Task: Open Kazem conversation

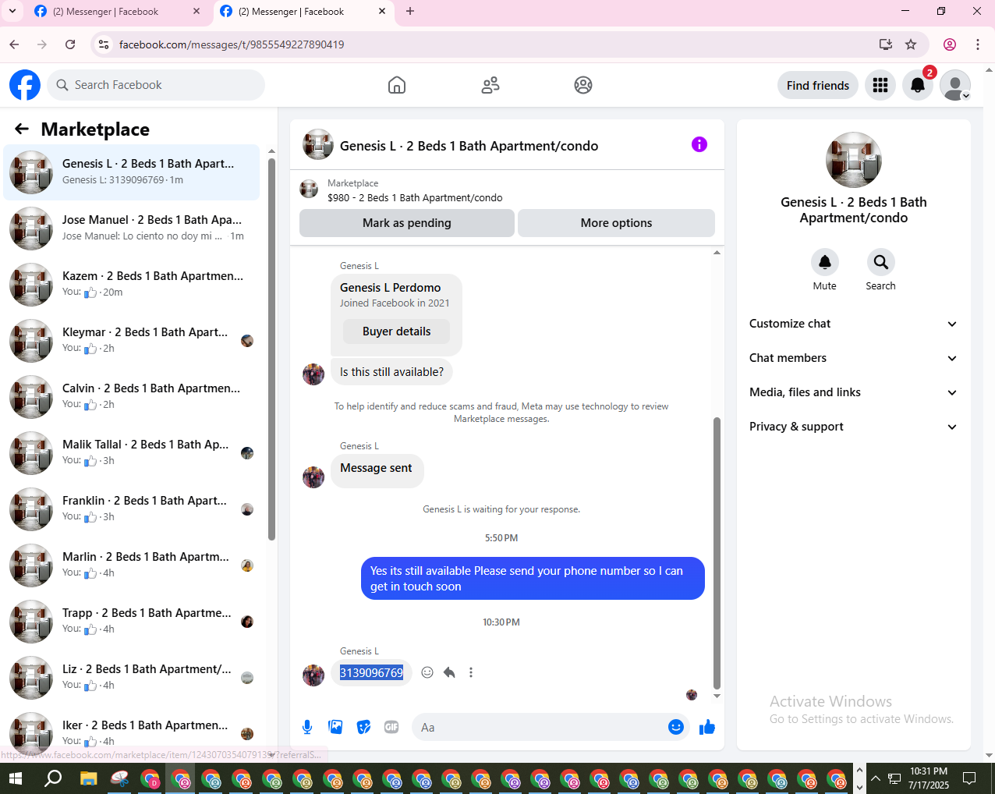Action: click(131, 285)
